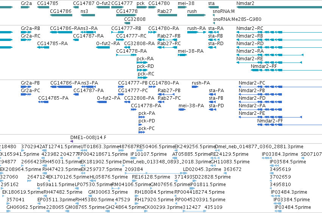The height and width of the screenshot is (213, 322).
Task: Select transcript Gr2a-RB
Action: click(26, 32)
